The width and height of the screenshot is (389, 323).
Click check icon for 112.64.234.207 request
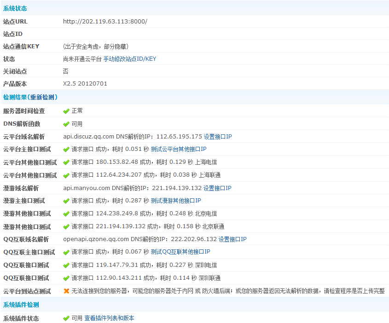(x=66, y=175)
